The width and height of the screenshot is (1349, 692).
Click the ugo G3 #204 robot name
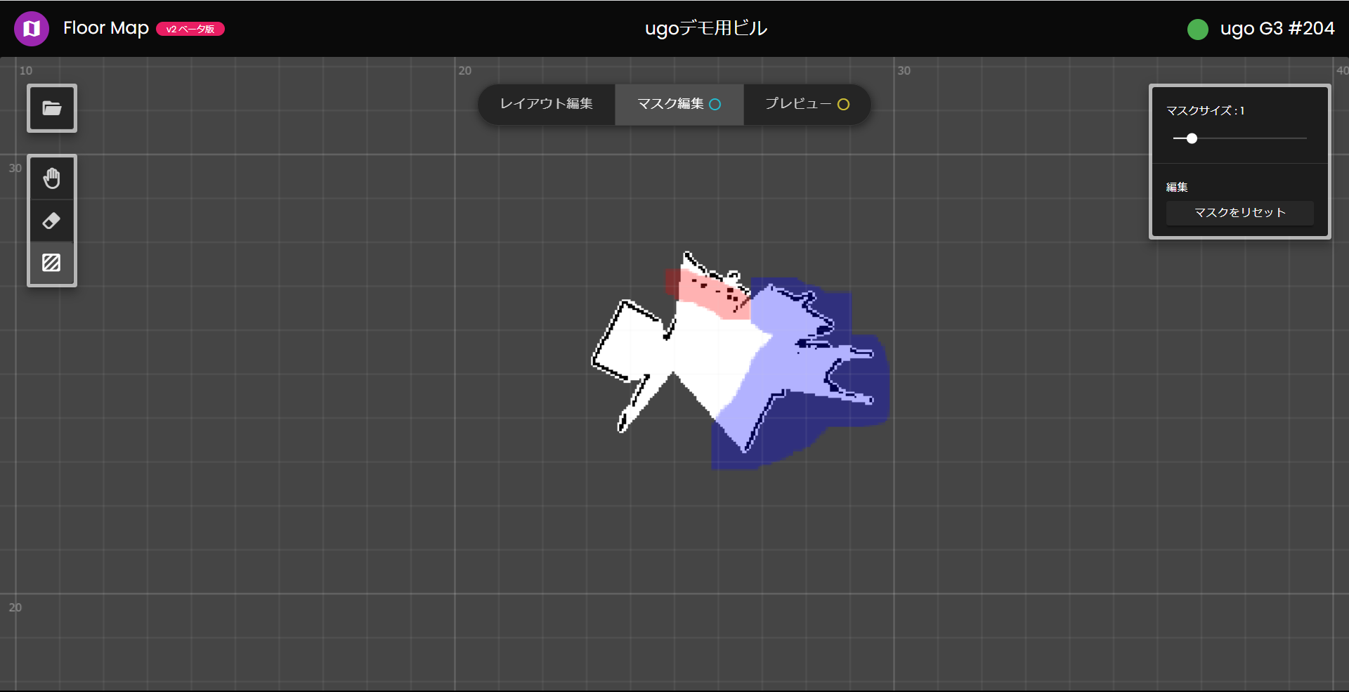(1277, 29)
